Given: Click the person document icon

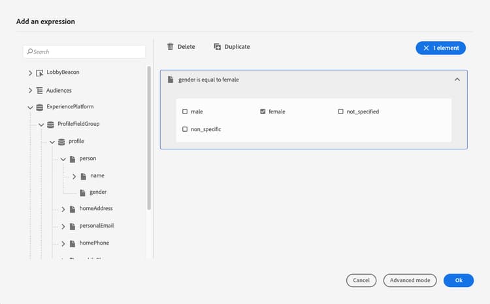Looking at the screenshot, I should click(73, 159).
